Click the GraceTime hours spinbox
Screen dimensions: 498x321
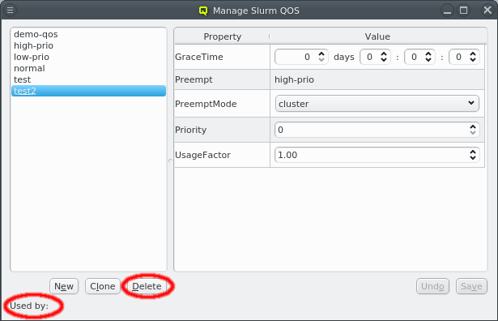(x=375, y=57)
